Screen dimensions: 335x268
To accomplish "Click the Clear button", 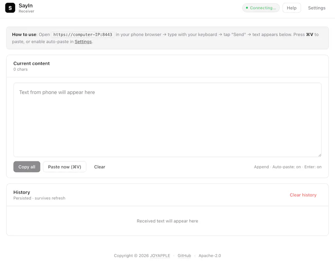I will click(100, 167).
